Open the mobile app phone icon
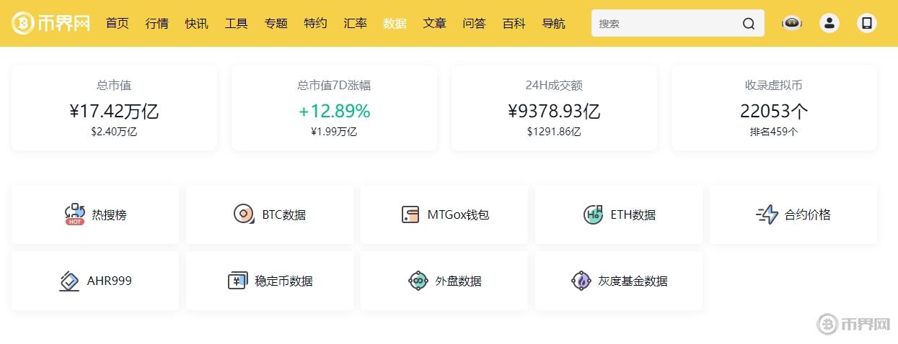The width and height of the screenshot is (898, 344). [867, 23]
